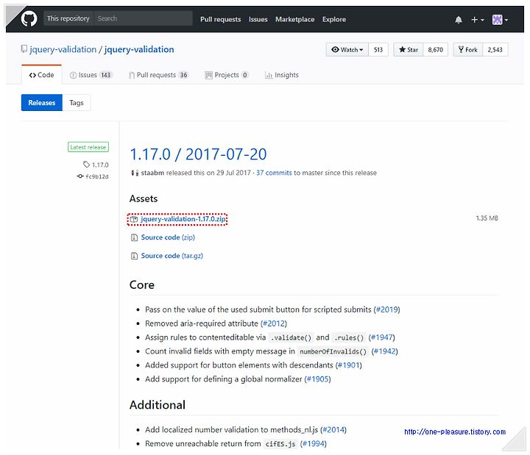The width and height of the screenshot is (530, 455).
Task: Open the Watch dropdown button
Action: [347, 50]
